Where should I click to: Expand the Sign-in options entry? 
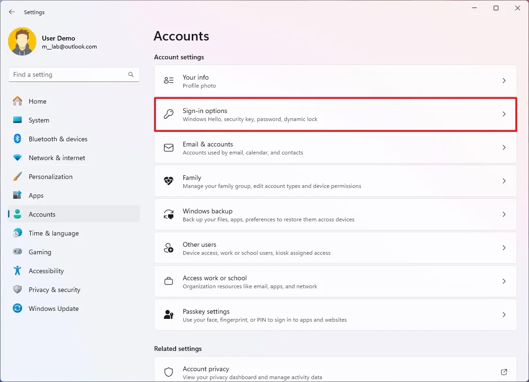pyautogui.click(x=335, y=114)
